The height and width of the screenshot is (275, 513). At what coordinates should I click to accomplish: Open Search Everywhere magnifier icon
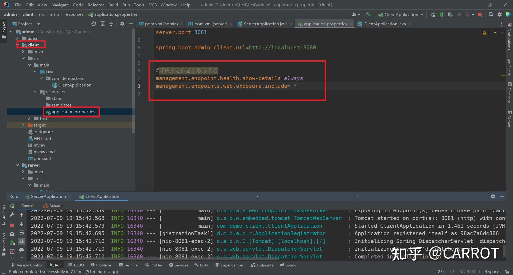pyautogui.click(x=491, y=14)
